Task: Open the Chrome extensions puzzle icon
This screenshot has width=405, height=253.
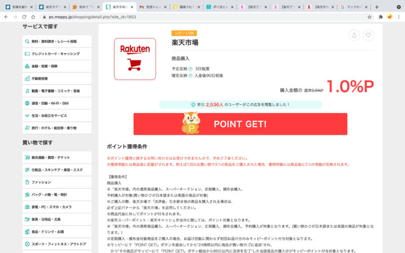Action: [x=381, y=17]
